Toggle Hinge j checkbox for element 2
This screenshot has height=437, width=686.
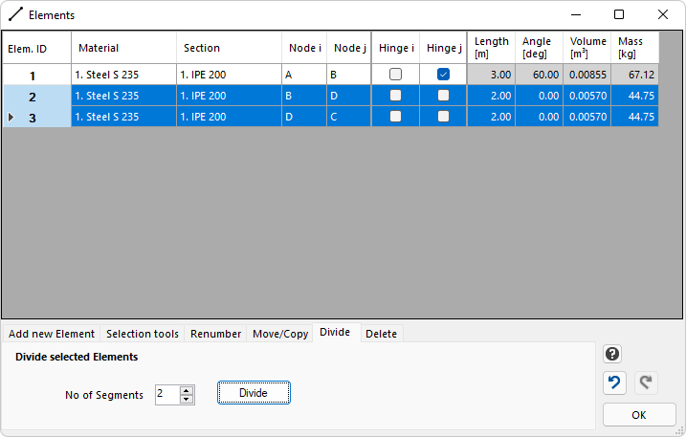pos(443,96)
